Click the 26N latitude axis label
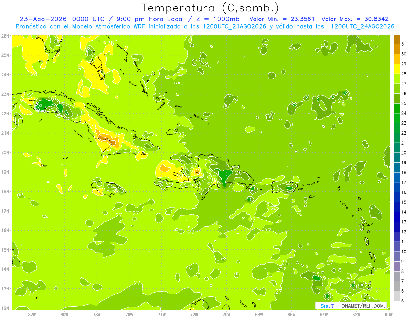This screenshot has width=413, height=319. tap(5, 36)
